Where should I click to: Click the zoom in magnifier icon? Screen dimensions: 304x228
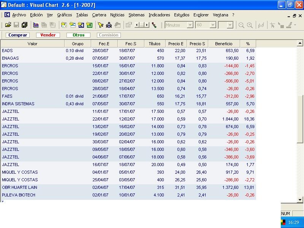click(250, 25)
